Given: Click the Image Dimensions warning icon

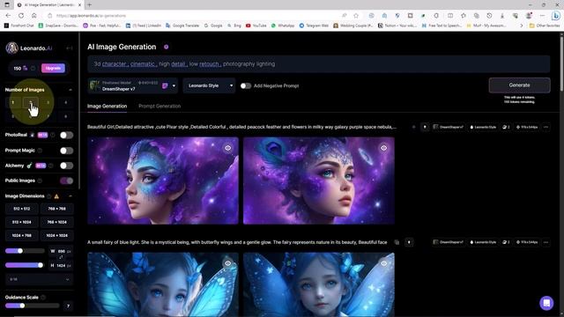Looking at the screenshot, I should (x=56, y=196).
